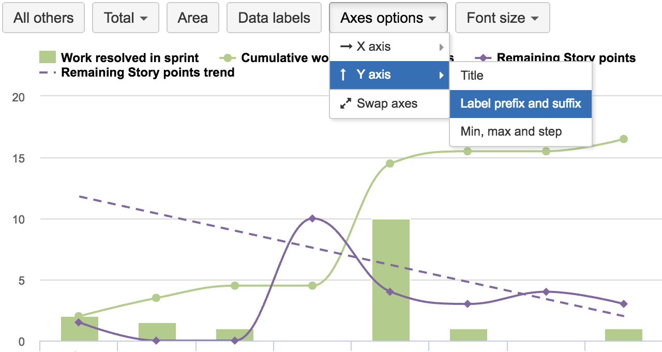The image size is (662, 352).
Task: Toggle the Data labels button
Action: (x=274, y=18)
